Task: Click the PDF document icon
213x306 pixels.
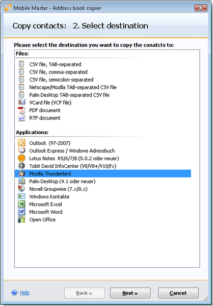Action: click(21, 110)
